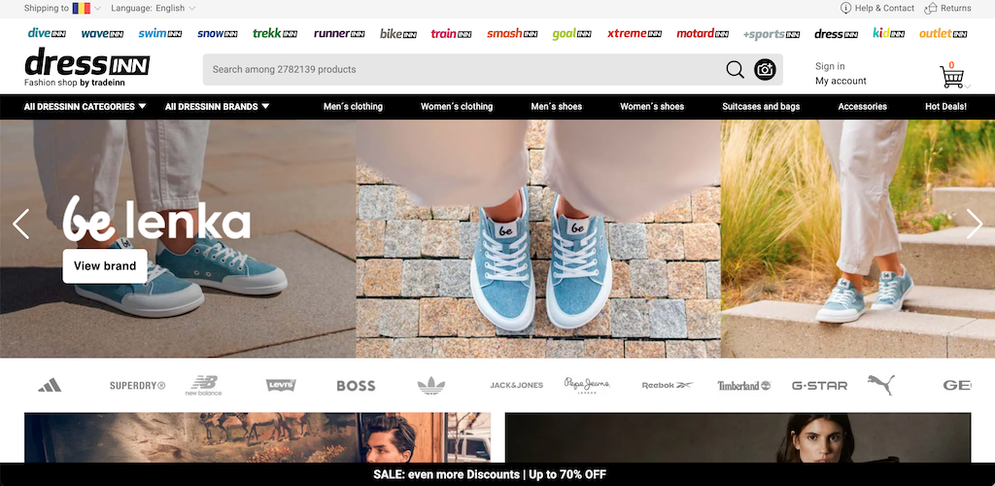Click the magnifying glass search icon

pos(735,69)
